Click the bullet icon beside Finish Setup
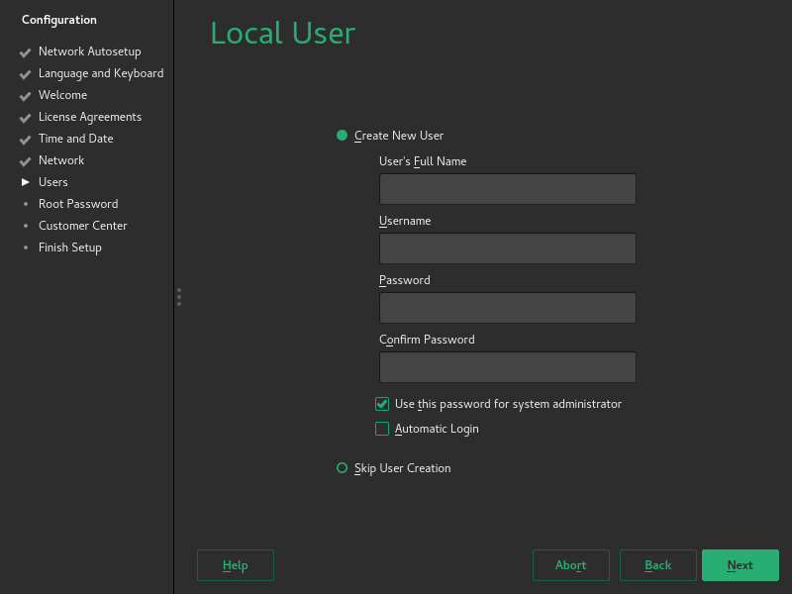 tap(25, 247)
